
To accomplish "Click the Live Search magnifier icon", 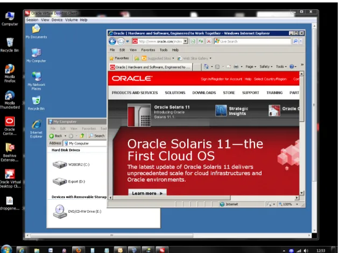I will pyautogui.click(x=295, y=41).
